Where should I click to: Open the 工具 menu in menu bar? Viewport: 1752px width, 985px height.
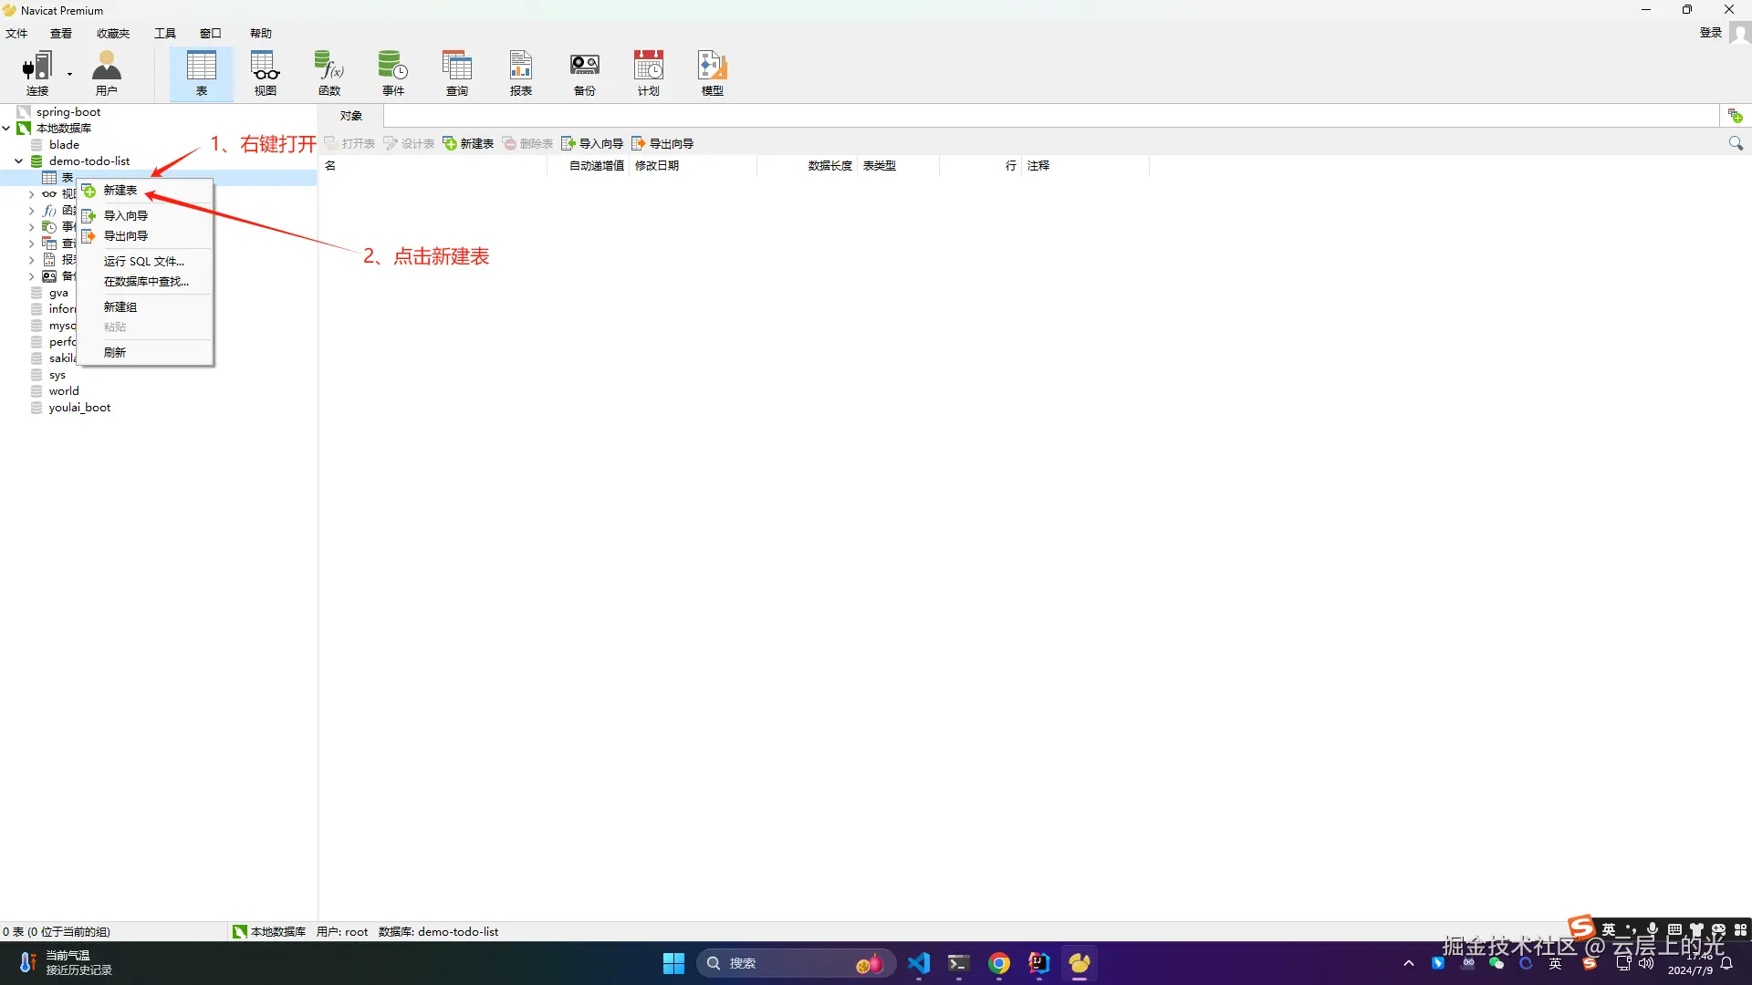pos(164,34)
